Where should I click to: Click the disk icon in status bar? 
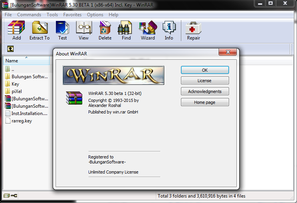coord(7,196)
